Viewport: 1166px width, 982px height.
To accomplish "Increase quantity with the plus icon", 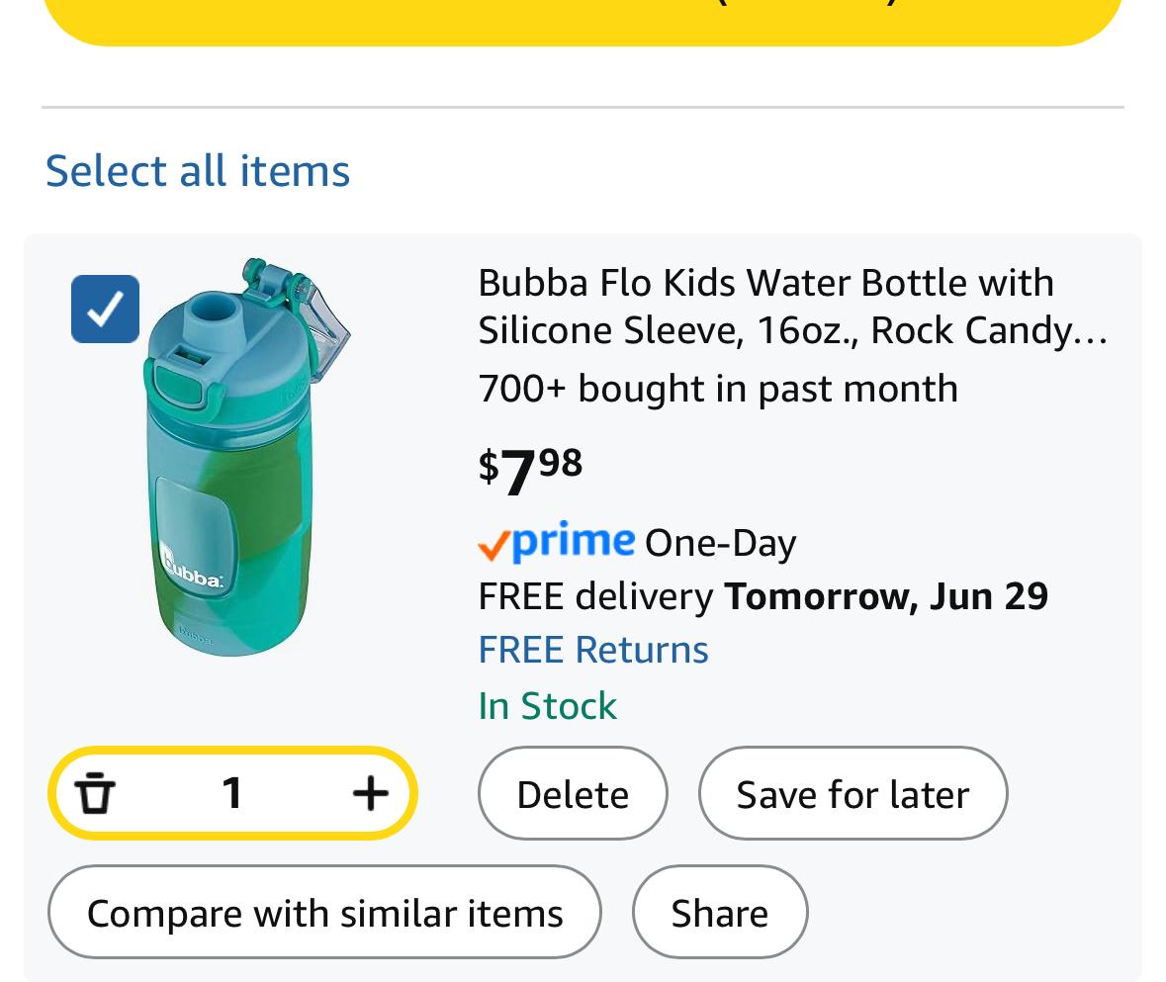I will (370, 793).
